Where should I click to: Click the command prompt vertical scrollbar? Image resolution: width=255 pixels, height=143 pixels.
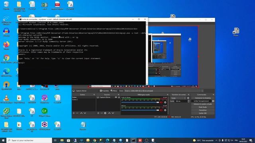coord(147,53)
